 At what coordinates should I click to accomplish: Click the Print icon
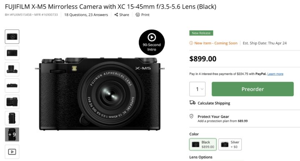pos(137,15)
